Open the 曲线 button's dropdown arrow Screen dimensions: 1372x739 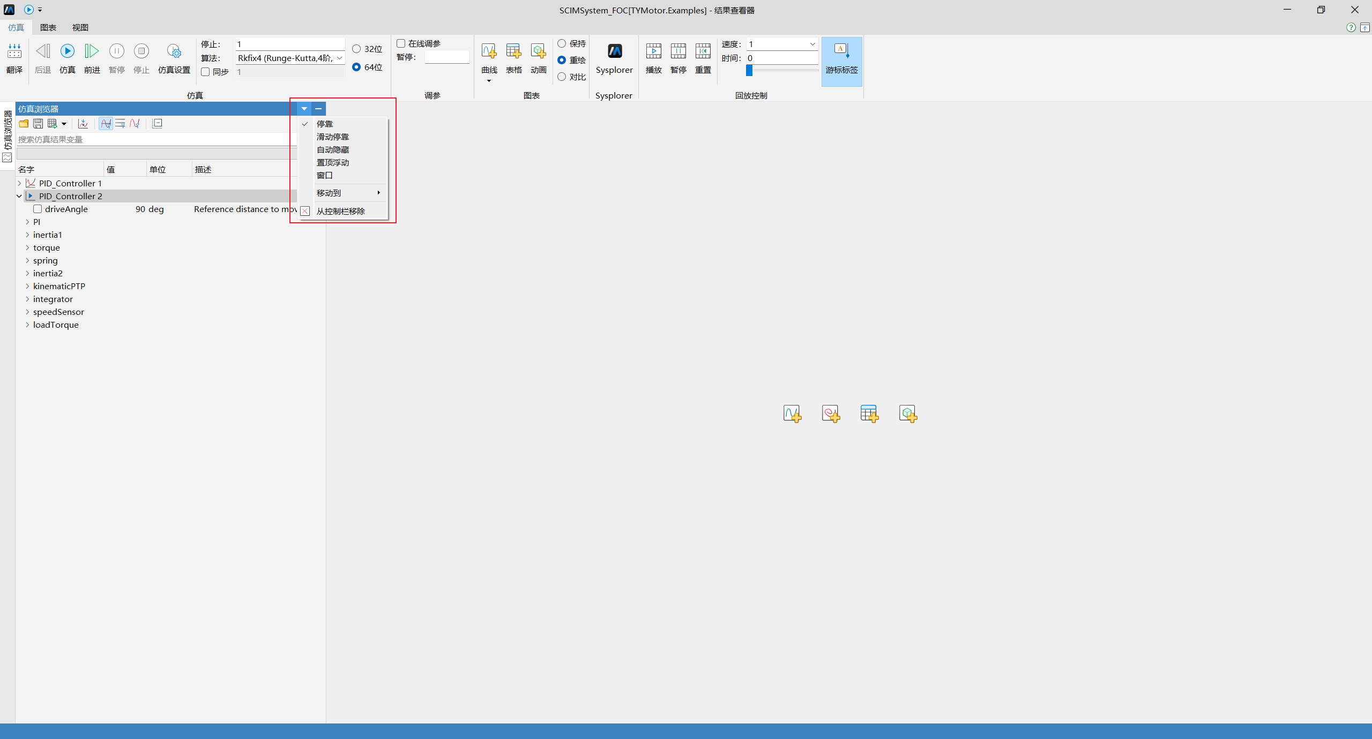point(489,81)
